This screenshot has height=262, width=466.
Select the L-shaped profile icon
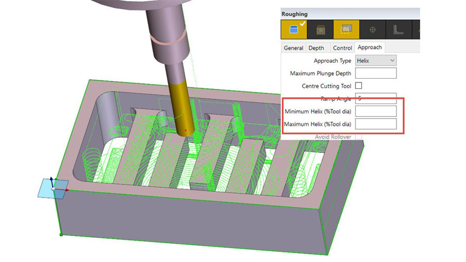coord(399,29)
